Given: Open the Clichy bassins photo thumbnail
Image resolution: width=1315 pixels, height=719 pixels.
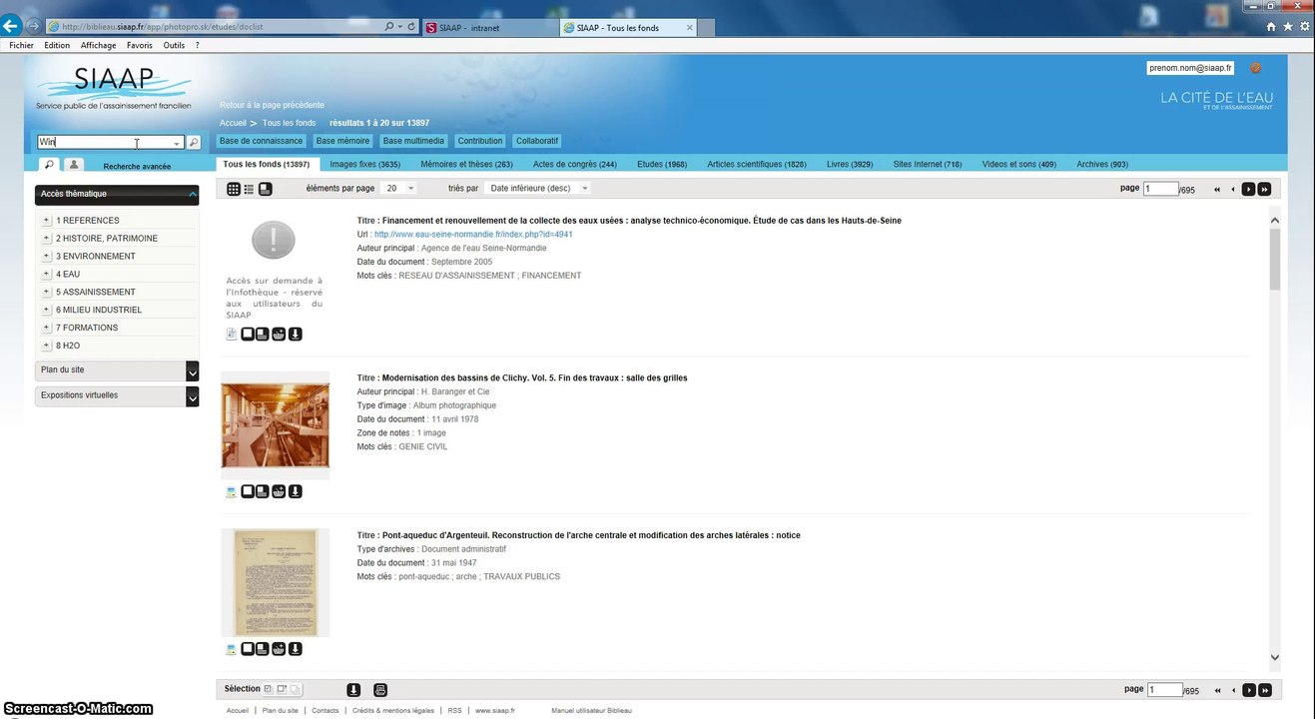Looking at the screenshot, I should [275, 425].
